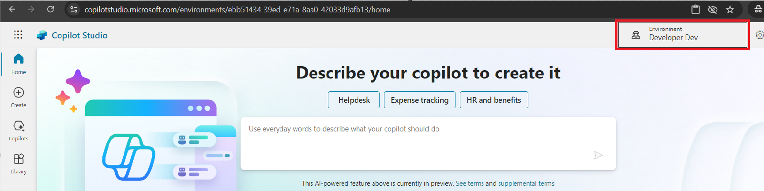Go to Home in the sidebar
Image resolution: width=764 pixels, height=191 pixels.
(19, 64)
